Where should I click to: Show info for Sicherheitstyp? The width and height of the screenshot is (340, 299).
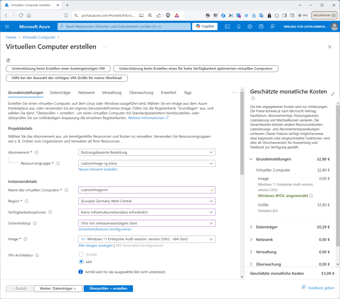[x=35, y=223]
